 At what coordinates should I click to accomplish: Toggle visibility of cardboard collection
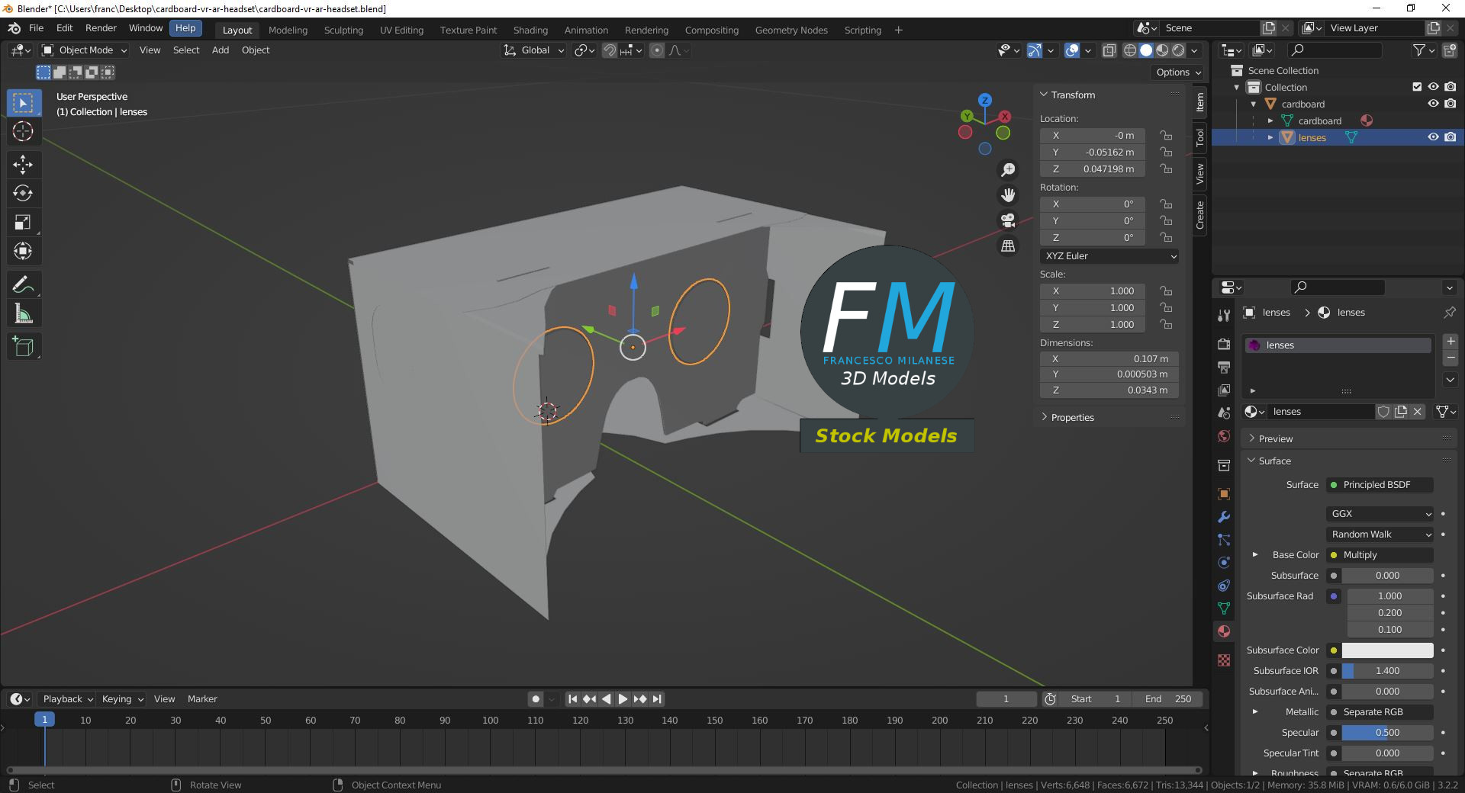(x=1433, y=104)
